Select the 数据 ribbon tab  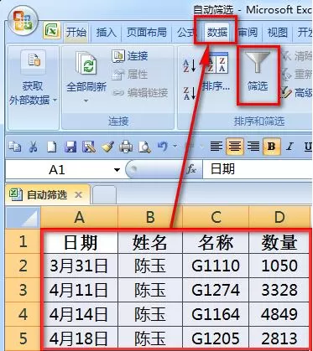pos(216,33)
